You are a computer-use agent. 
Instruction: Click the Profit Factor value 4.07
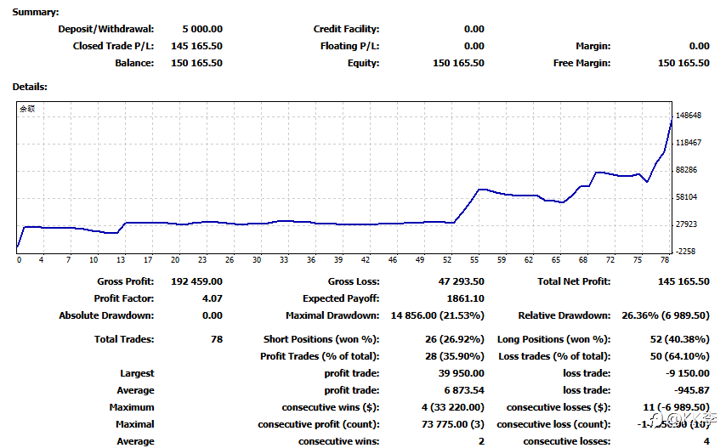tap(212, 298)
